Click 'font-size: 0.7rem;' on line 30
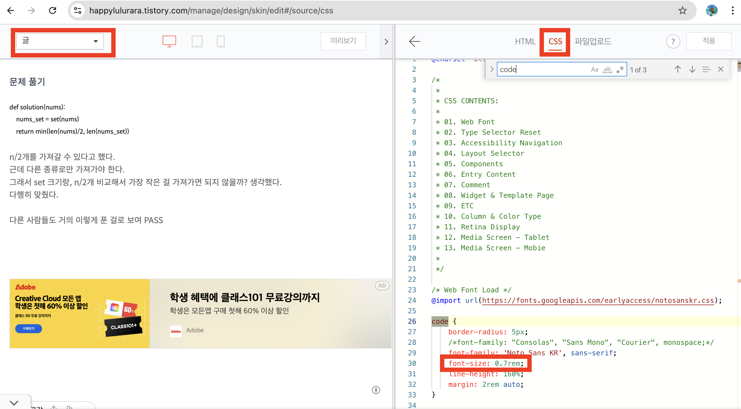The height and width of the screenshot is (409, 741). (486, 363)
